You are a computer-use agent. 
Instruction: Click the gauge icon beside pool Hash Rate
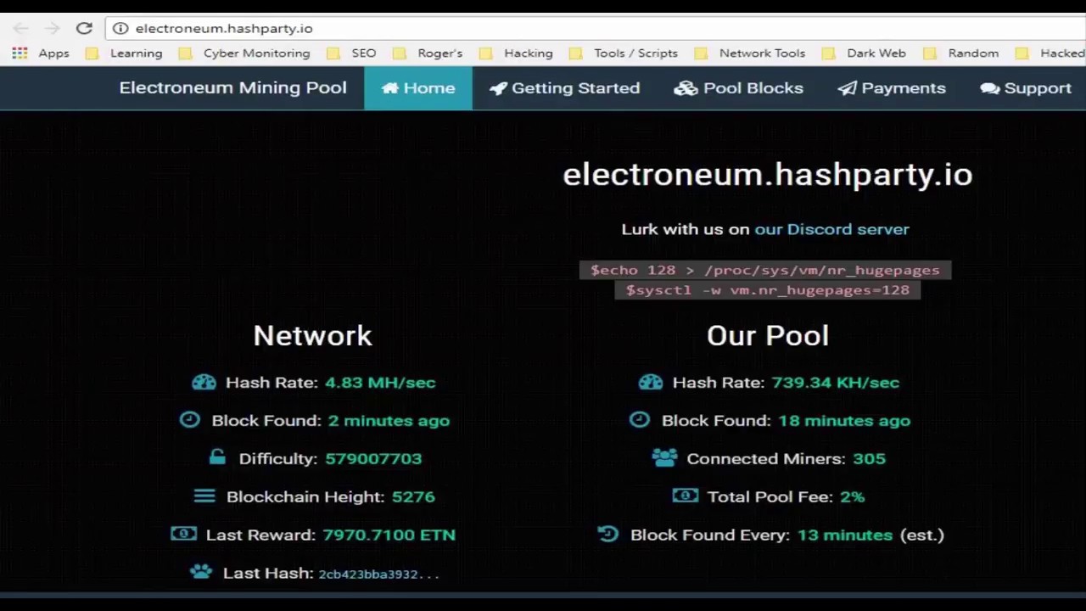651,382
